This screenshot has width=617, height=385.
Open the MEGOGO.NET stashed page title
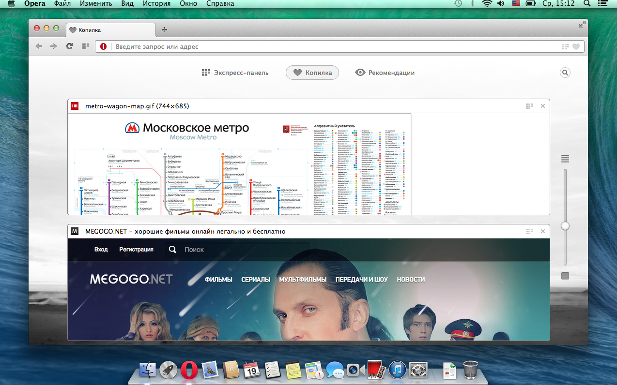point(185,231)
